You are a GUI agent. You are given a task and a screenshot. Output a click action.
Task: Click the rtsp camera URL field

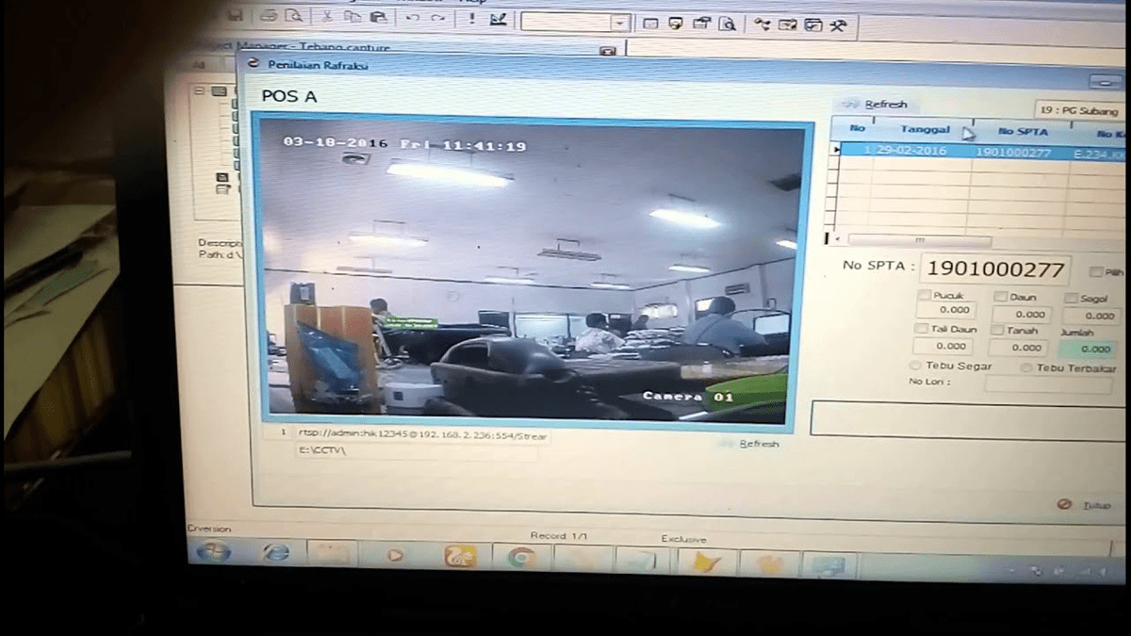pyautogui.click(x=420, y=435)
